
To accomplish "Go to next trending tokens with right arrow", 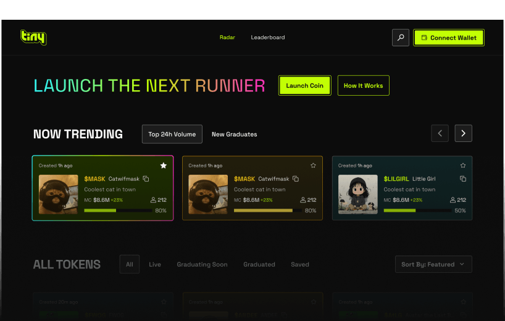I will pyautogui.click(x=464, y=133).
